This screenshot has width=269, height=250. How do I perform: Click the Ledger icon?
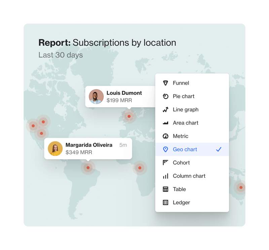tap(166, 202)
